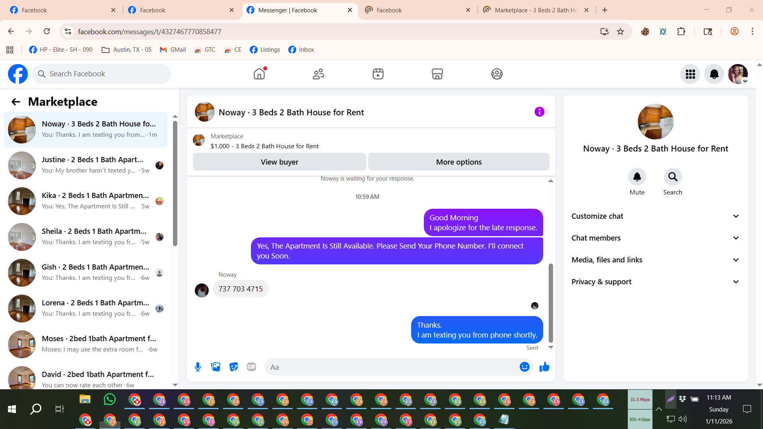Viewport: 763px width, 429px height.
Task: Open the notifications bell in header
Action: tap(714, 74)
